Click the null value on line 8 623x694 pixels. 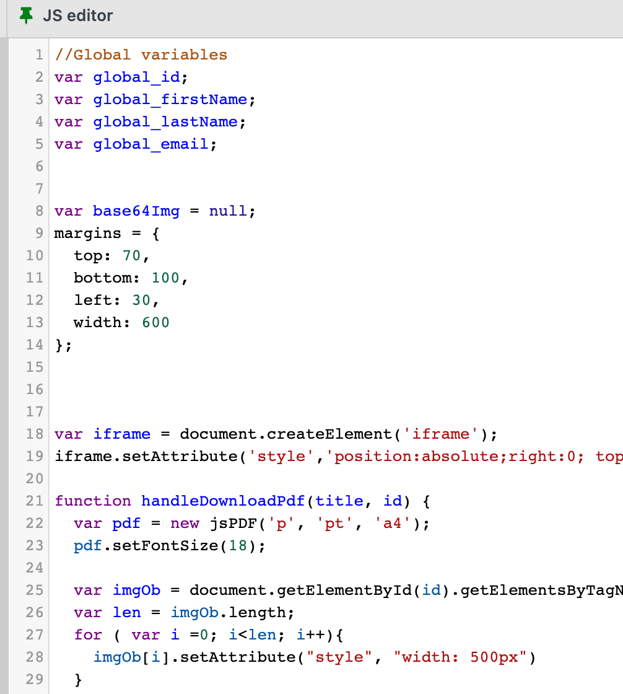pyautogui.click(x=228, y=211)
